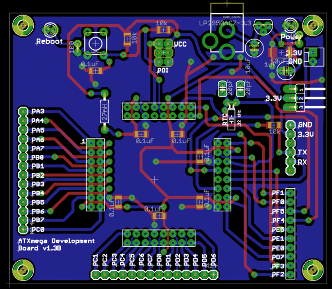Select the Reboot silkscreen label
332x289 pixels.
tap(49, 41)
